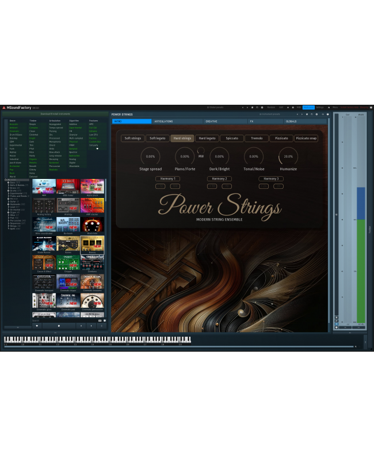Click the favorite heart button under instrument browser
374x457 pixels.
[x=37, y=326]
